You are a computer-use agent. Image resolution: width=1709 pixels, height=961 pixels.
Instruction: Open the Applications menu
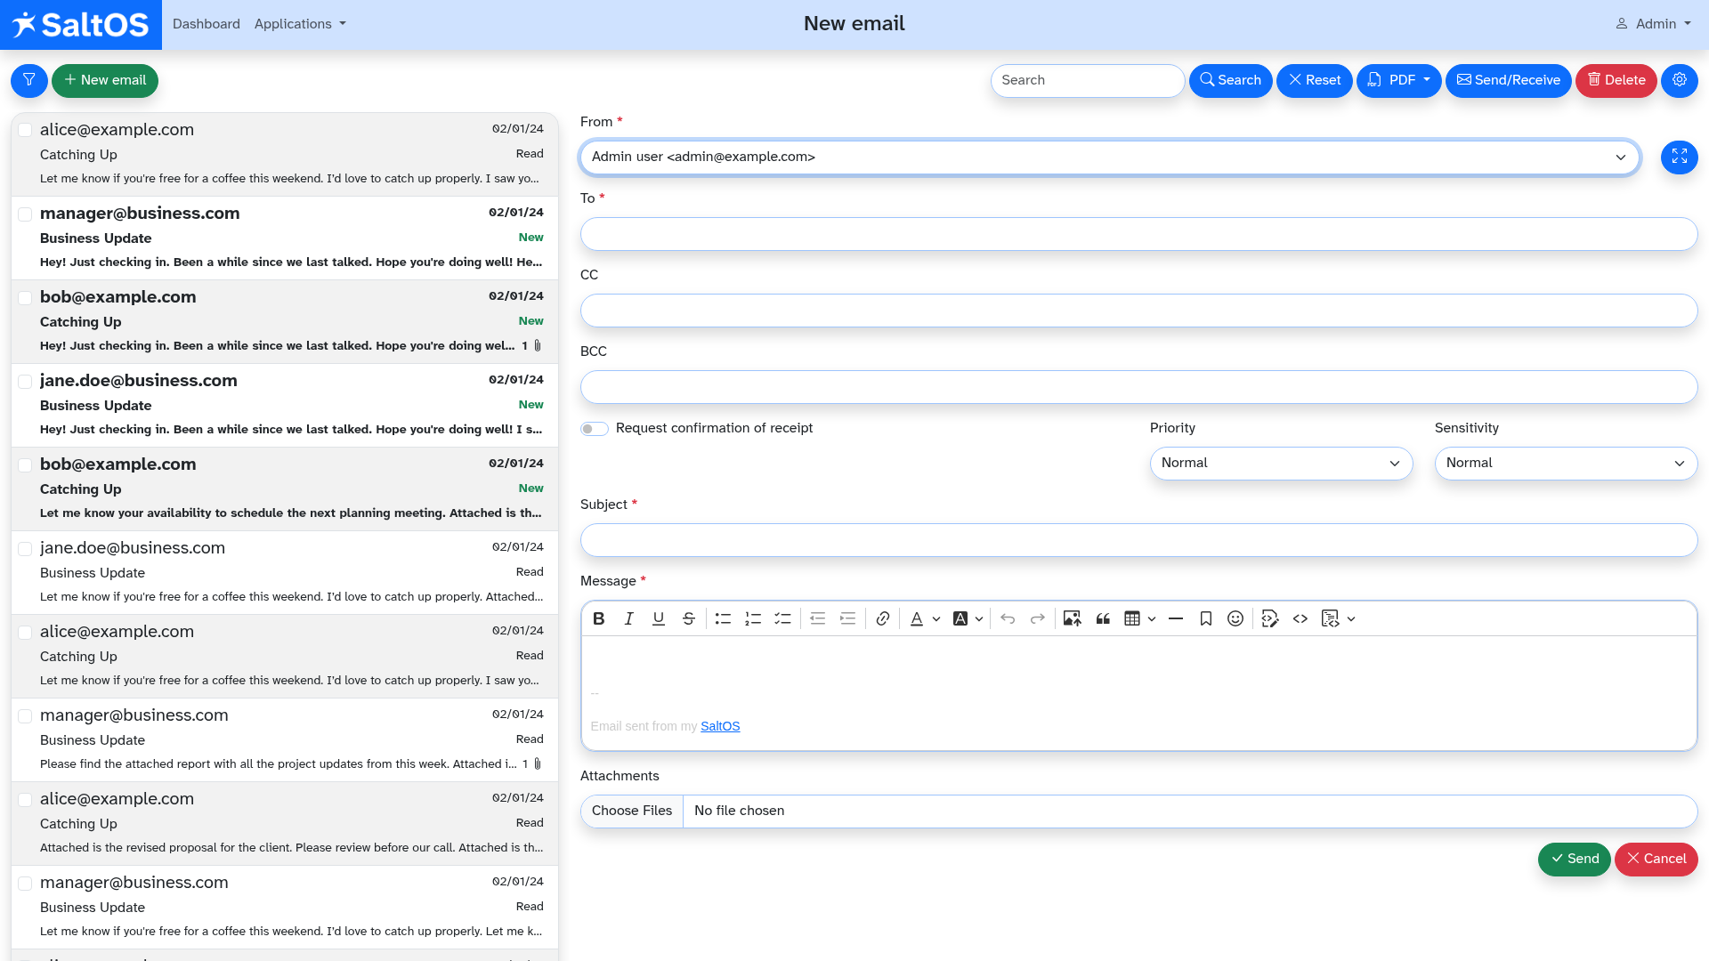click(x=300, y=24)
